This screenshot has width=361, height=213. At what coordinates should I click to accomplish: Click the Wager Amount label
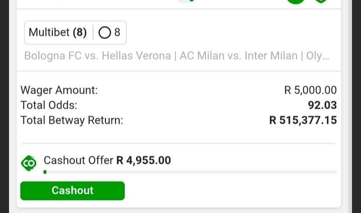(59, 90)
